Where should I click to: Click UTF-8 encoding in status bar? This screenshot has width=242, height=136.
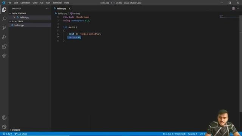tap(203, 134)
